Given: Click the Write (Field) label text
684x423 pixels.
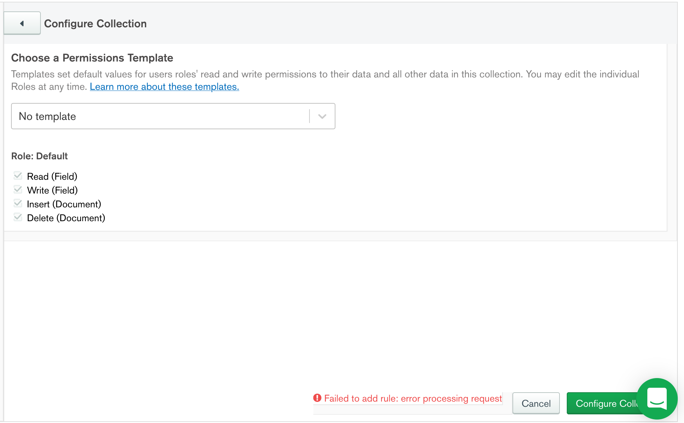Looking at the screenshot, I should pos(53,190).
